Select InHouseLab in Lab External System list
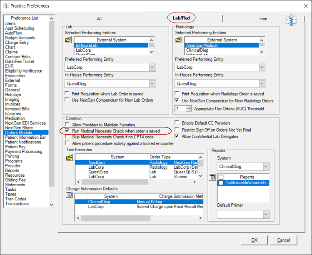This screenshot has height=255, width=312. coord(111,45)
